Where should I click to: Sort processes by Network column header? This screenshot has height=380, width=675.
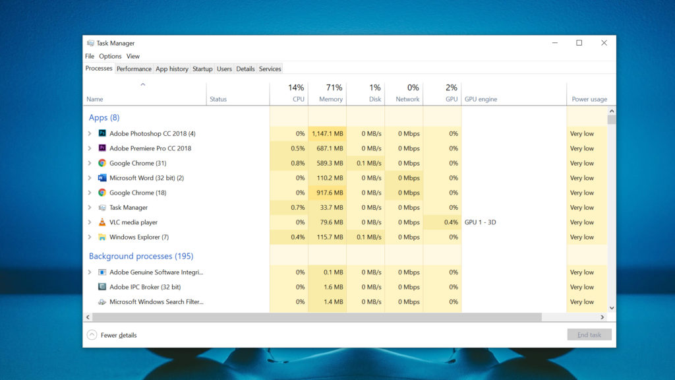tap(404, 94)
